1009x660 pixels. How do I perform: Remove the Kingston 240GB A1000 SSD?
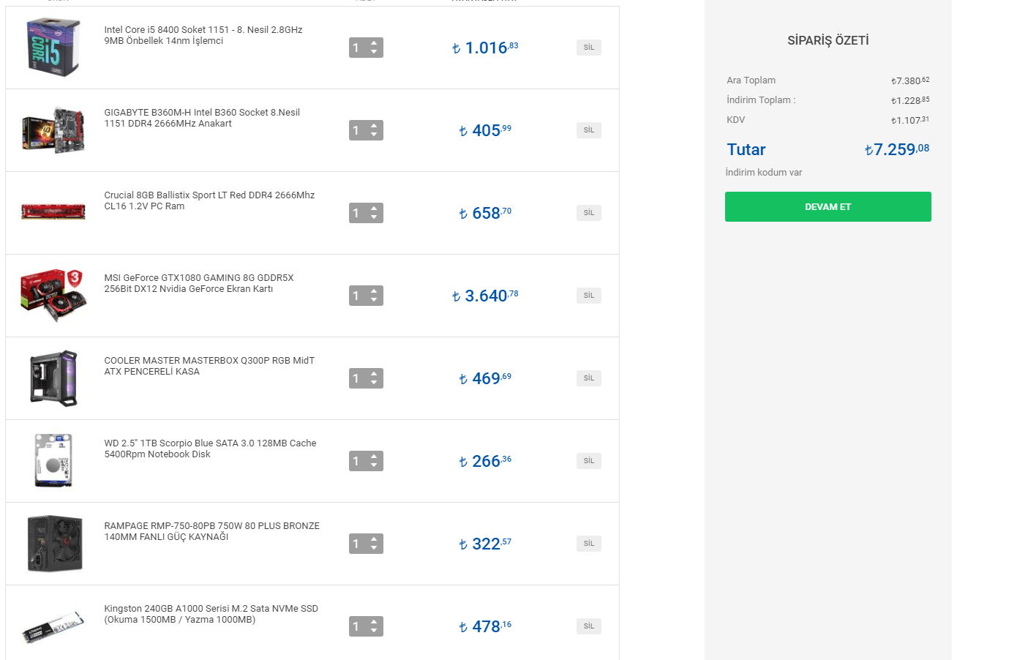[588, 626]
